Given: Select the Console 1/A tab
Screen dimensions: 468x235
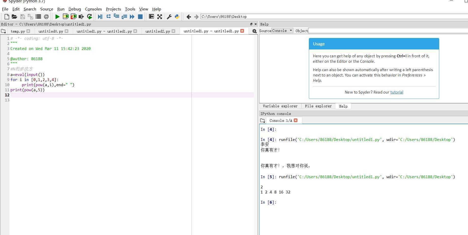Looking at the screenshot, I should pyautogui.click(x=281, y=121).
